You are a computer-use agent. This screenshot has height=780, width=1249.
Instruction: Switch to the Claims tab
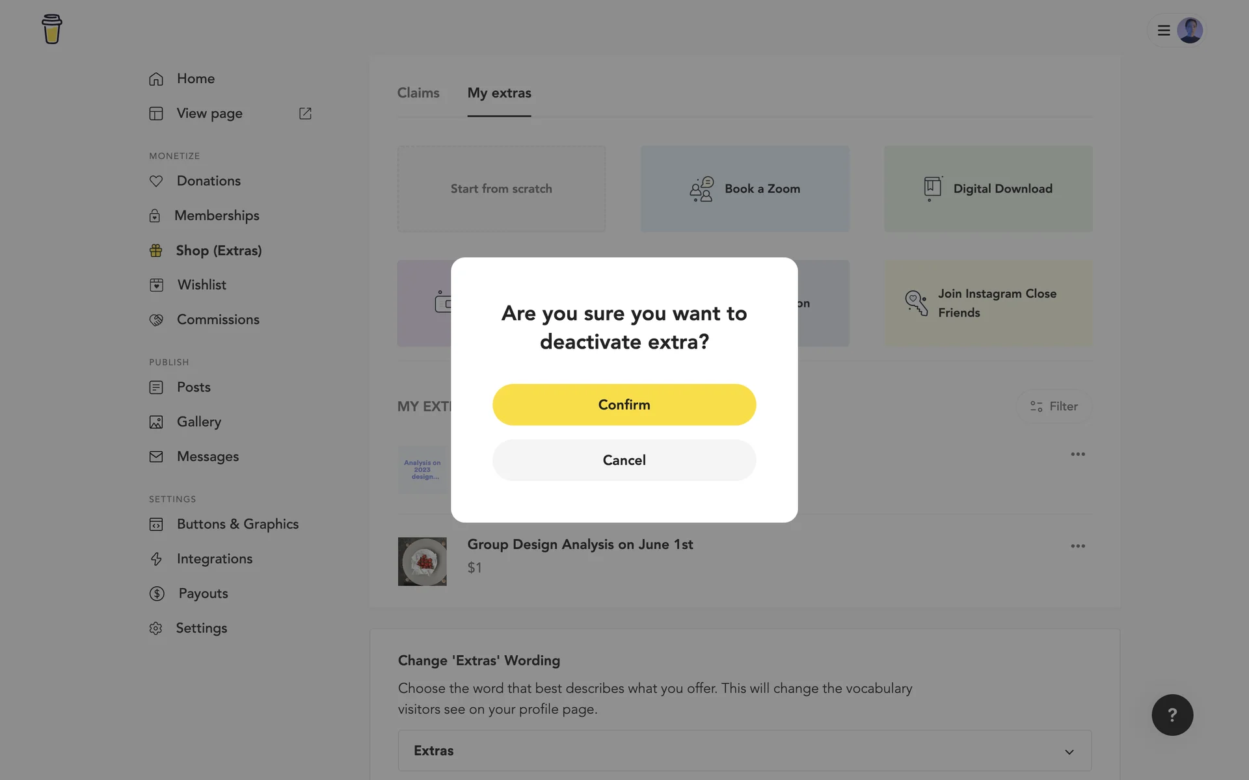(x=418, y=93)
